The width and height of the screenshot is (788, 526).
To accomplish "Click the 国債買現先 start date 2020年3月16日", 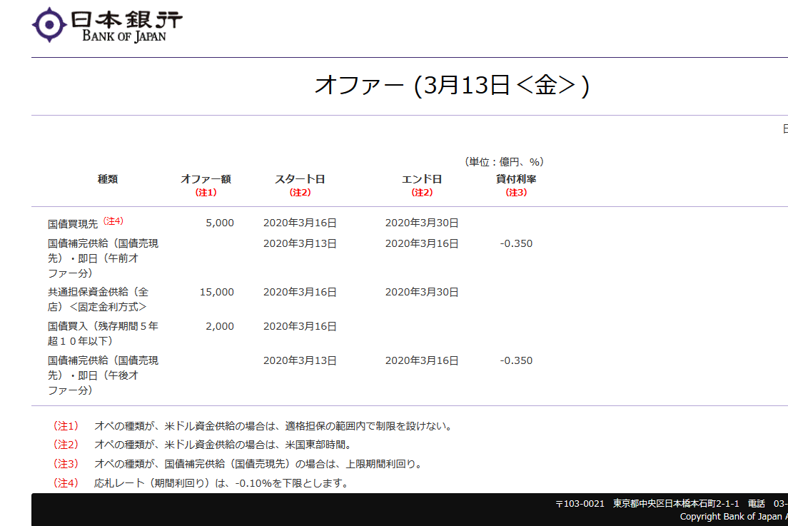I will (300, 223).
